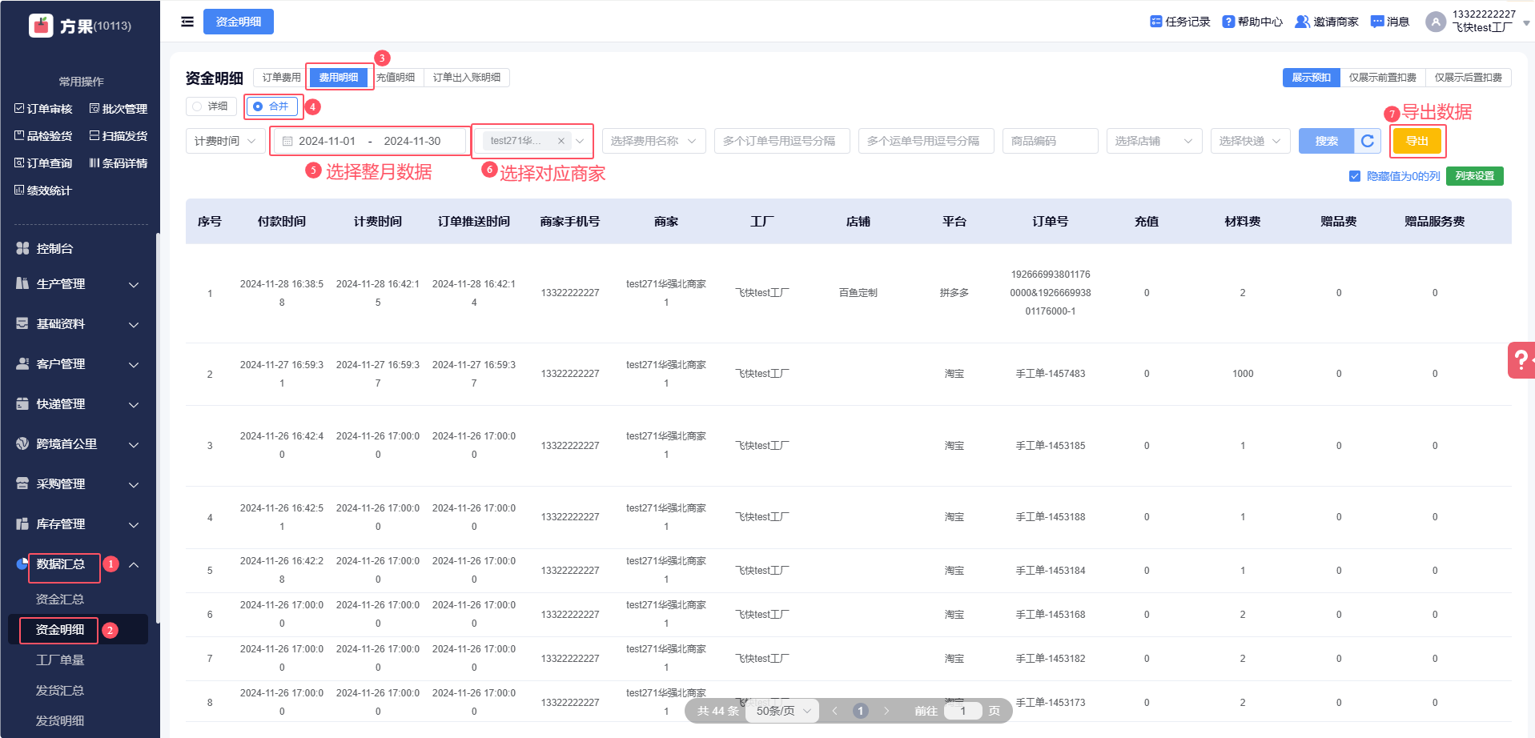Switch to 充值明细 tab
The image size is (1535, 738).
[x=396, y=78]
